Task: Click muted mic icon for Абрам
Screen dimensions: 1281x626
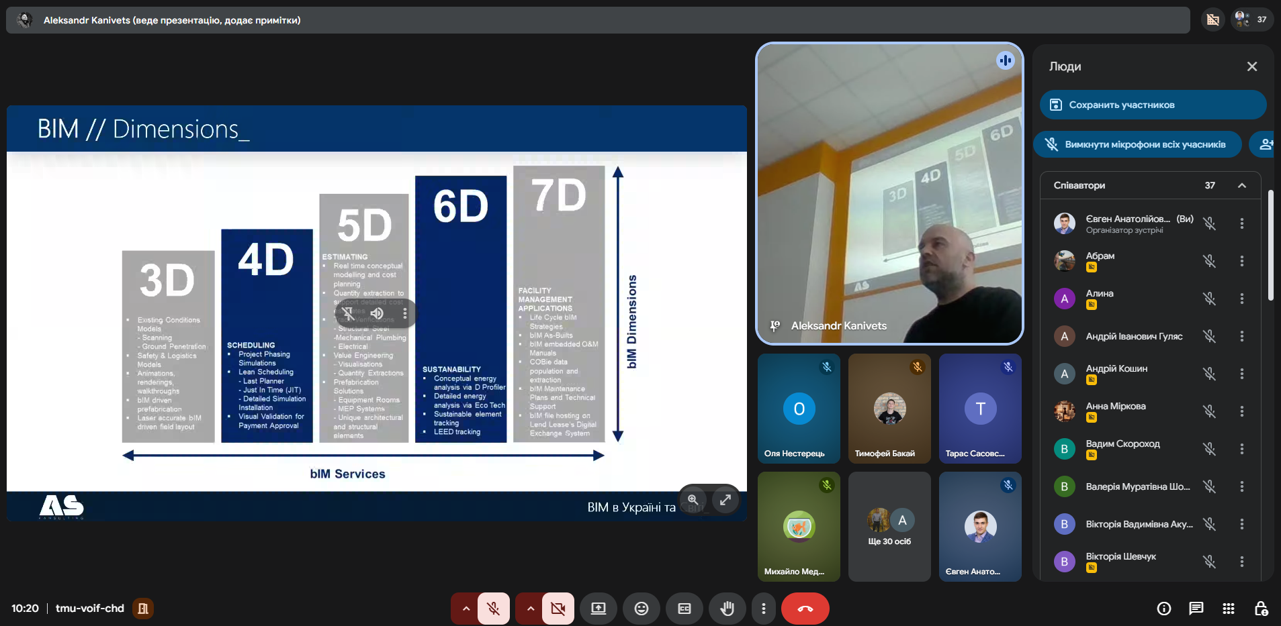Action: pos(1210,261)
